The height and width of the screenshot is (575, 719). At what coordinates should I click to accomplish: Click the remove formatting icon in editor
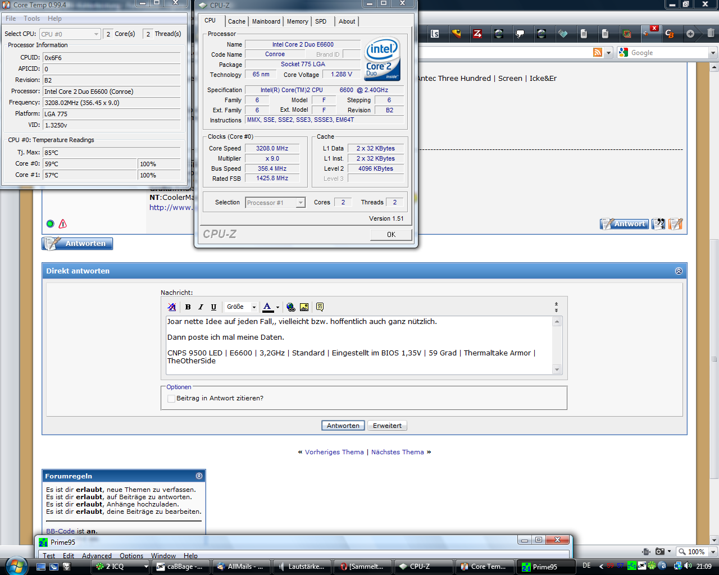[x=172, y=307]
